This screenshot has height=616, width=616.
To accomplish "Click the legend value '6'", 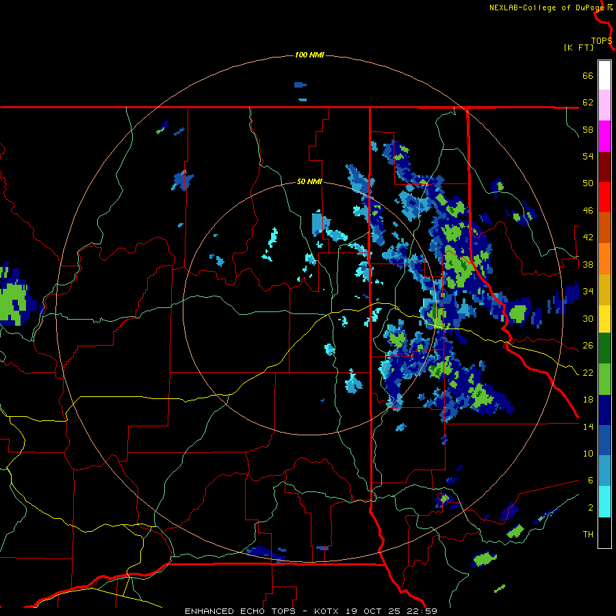I will [x=591, y=480].
